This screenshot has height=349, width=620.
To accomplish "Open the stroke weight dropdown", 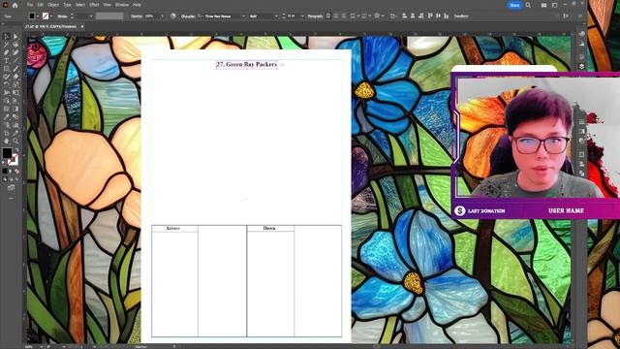I will coord(91,16).
